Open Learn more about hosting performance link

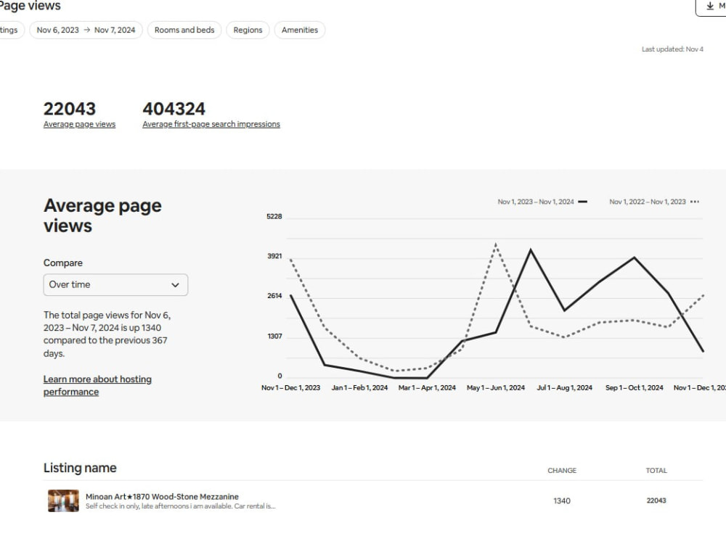click(x=97, y=385)
